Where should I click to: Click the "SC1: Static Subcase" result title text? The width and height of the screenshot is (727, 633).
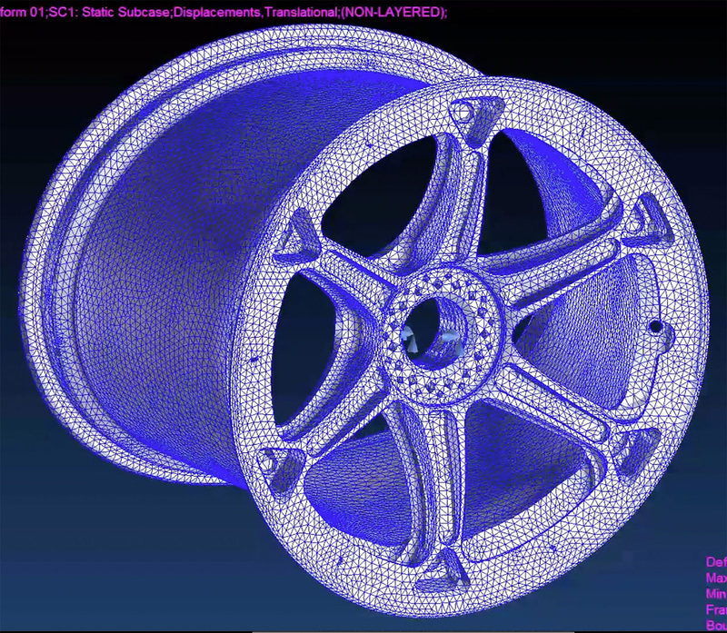pos(110,12)
